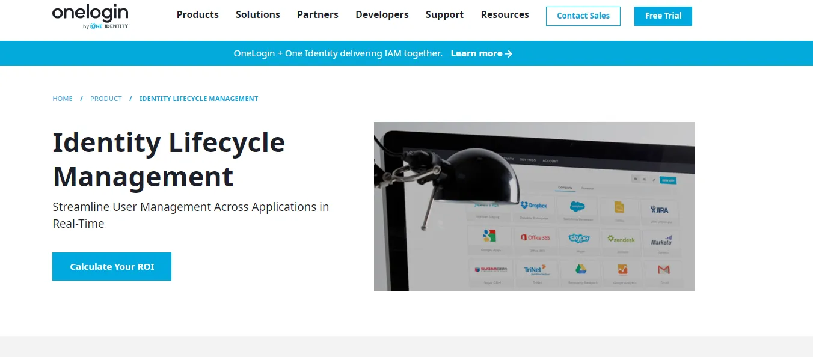Click Calculate Your ROI button
Screen dimensions: 813x357
[112, 266]
